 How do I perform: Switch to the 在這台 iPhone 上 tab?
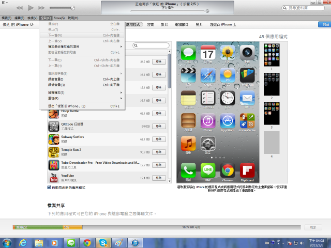pyautogui.click(x=223, y=25)
